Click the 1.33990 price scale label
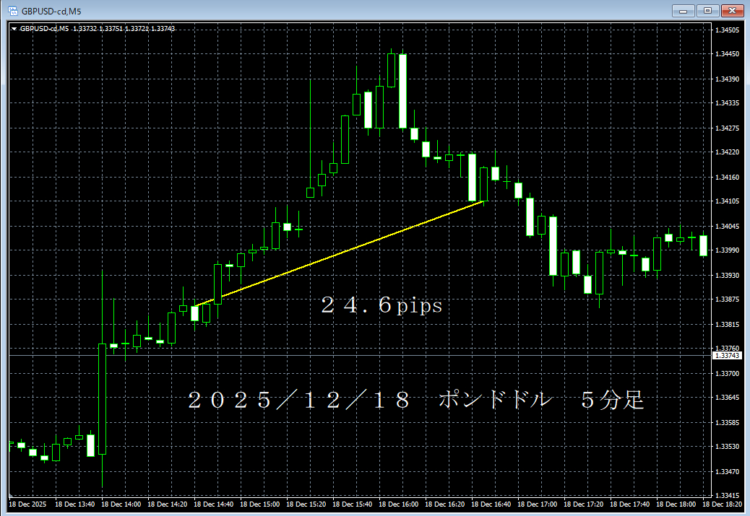 click(x=727, y=250)
